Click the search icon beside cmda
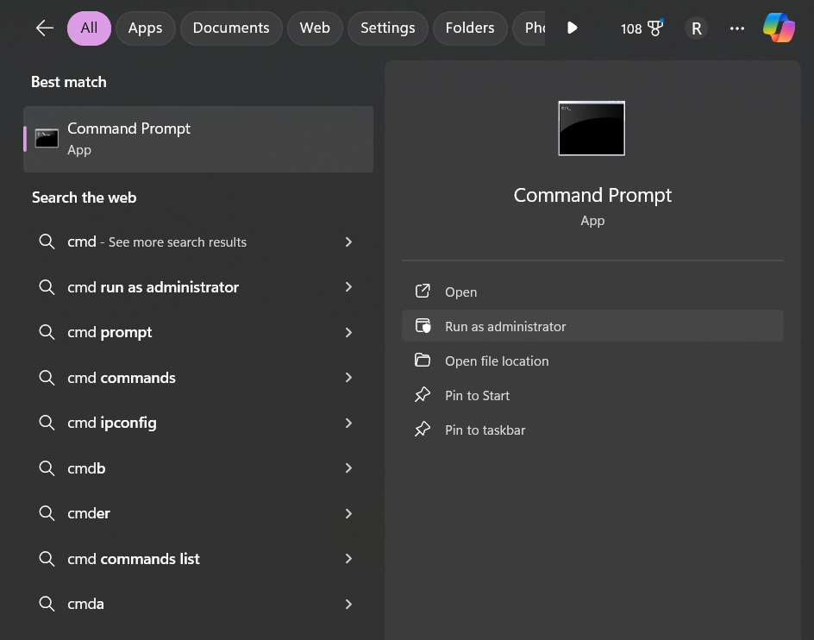 (x=47, y=604)
